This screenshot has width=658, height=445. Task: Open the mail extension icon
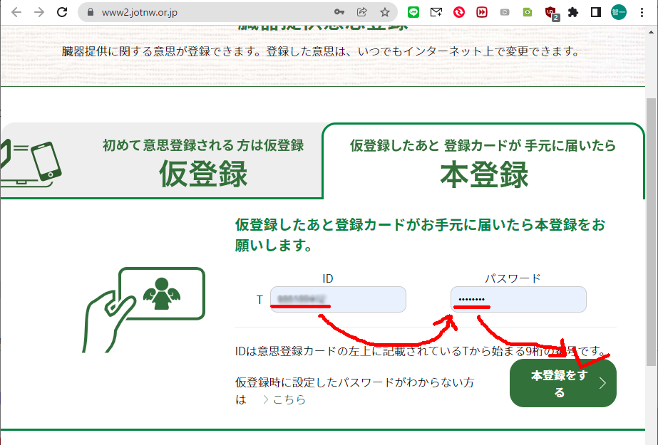tap(436, 12)
